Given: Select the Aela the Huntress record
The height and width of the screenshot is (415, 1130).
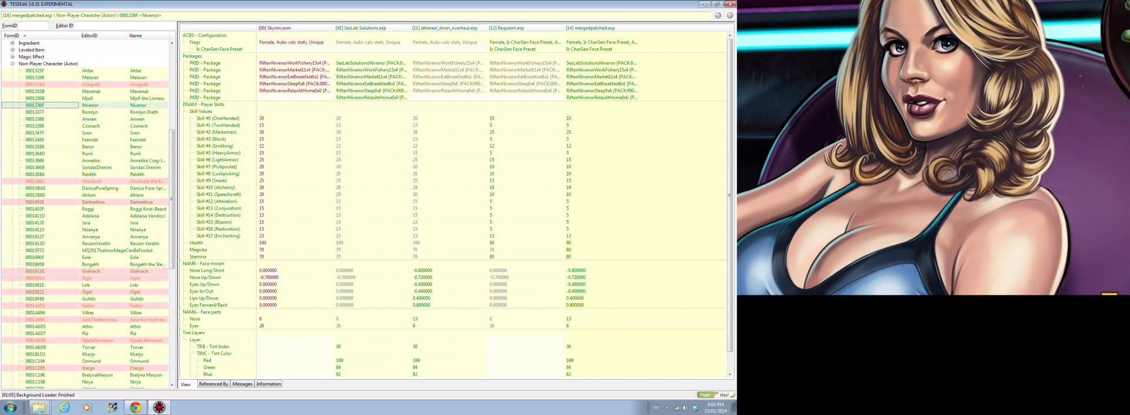Looking at the screenshot, I should [85, 320].
